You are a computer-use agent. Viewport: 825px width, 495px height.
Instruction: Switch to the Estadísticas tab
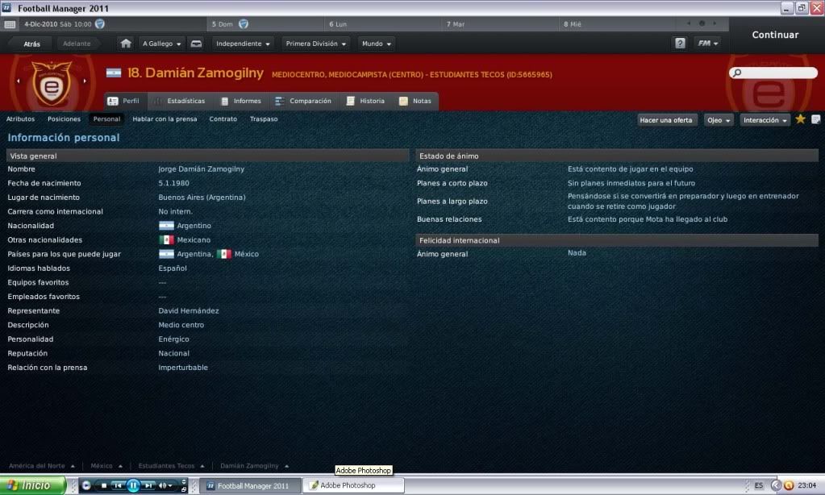(179, 101)
